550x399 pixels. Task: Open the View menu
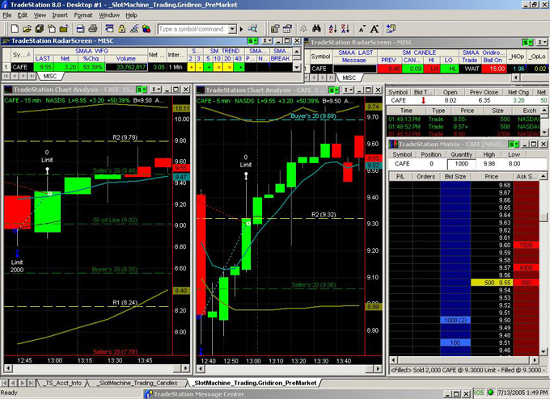point(40,15)
